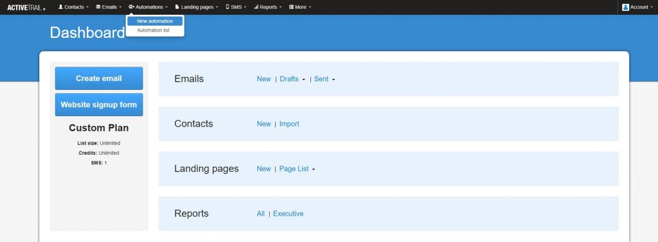Click the More grid icon in navbar
Image resolution: width=658 pixels, height=242 pixels.
point(291,7)
